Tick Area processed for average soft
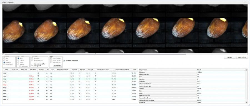Image resolution: width=250 pixels, height=106 pixels. 32,65
